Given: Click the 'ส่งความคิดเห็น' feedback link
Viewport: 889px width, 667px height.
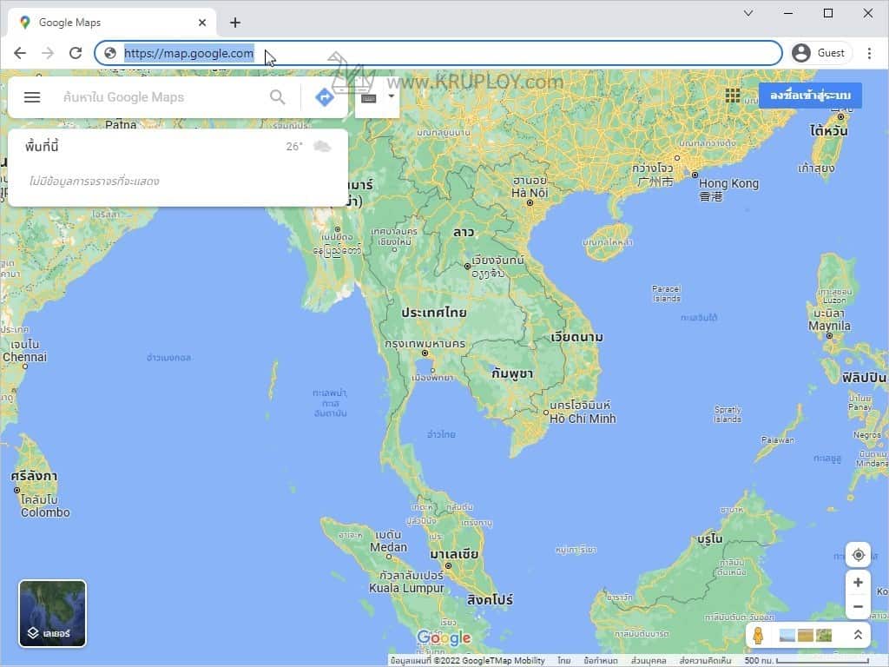Looking at the screenshot, I should [705, 660].
